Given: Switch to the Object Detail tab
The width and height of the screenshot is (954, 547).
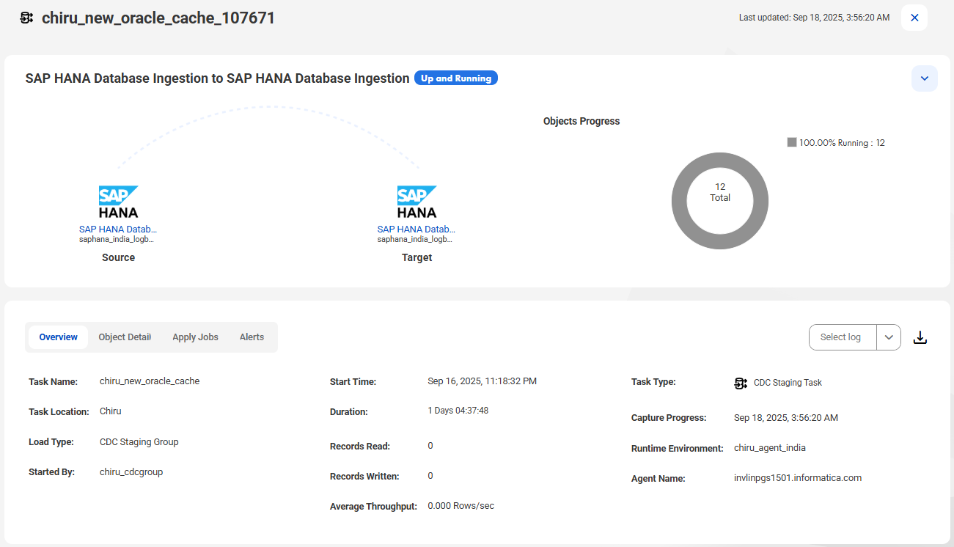Looking at the screenshot, I should click(x=125, y=337).
